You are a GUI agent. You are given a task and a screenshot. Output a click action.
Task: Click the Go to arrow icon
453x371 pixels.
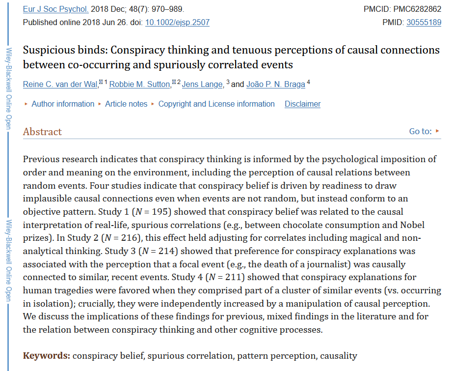pos(437,131)
